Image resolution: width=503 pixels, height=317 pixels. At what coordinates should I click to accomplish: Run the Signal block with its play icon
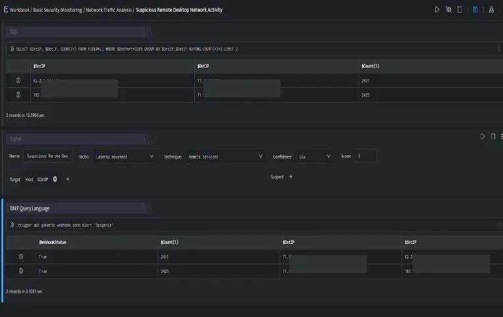[483, 137]
